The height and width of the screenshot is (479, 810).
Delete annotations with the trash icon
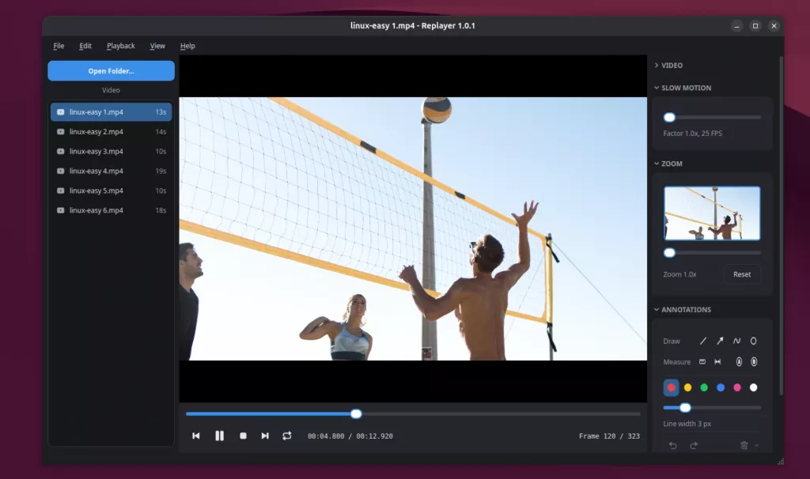[x=744, y=445]
